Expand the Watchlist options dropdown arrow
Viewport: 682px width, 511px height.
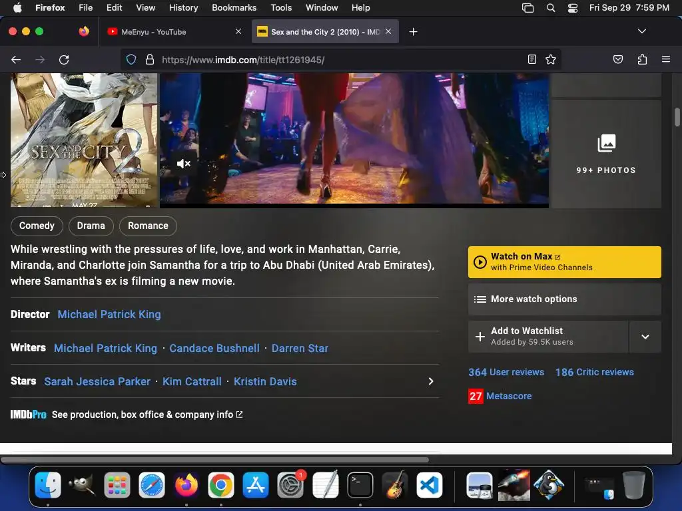645,337
